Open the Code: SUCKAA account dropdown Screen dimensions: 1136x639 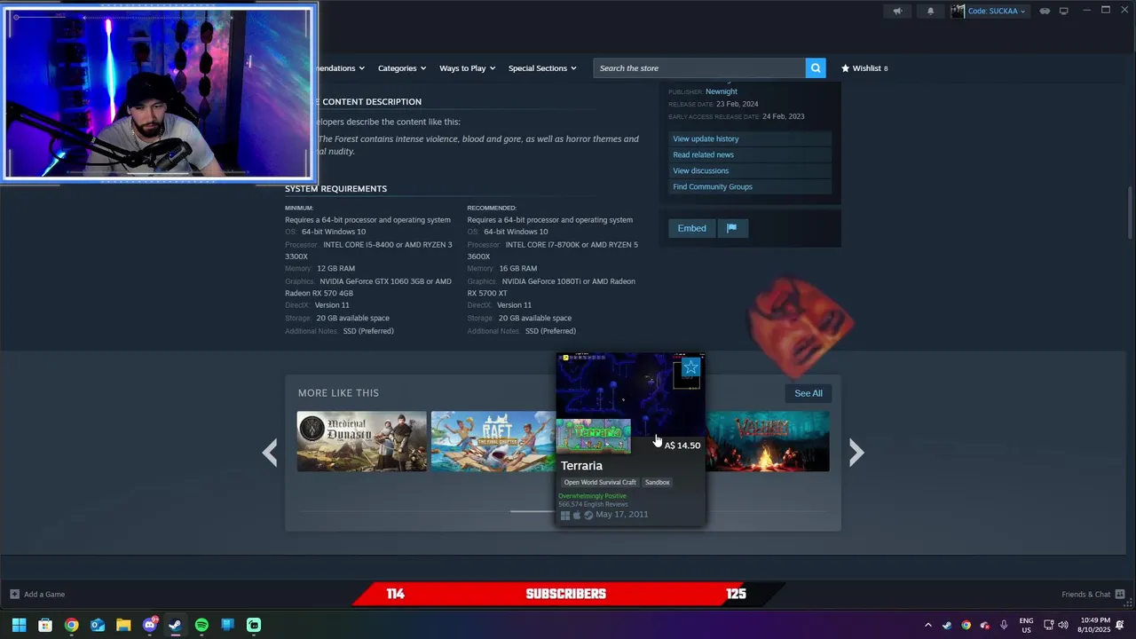pos(989,11)
